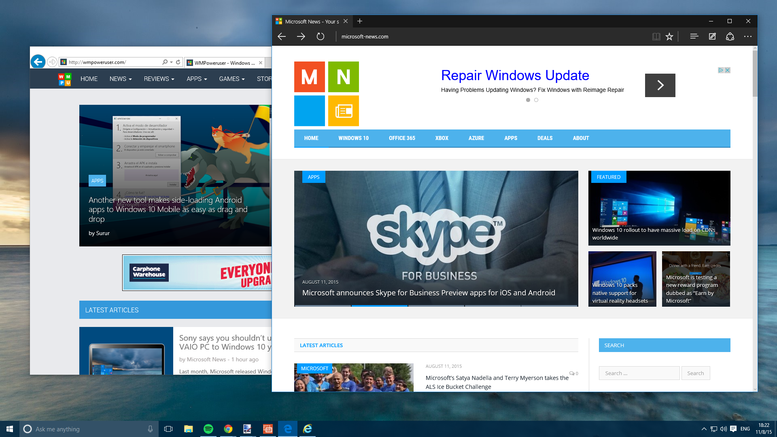Viewport: 777px width, 437px height.
Task: Select the second ad carousel dot
Action: [x=536, y=100]
